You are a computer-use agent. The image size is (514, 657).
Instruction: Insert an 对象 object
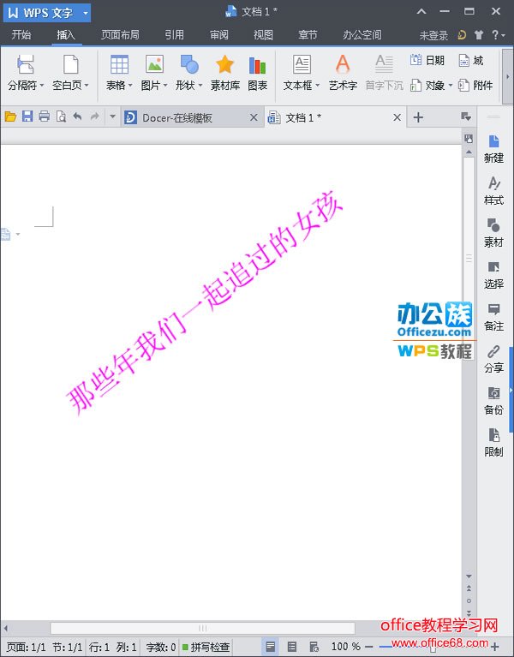coord(427,86)
